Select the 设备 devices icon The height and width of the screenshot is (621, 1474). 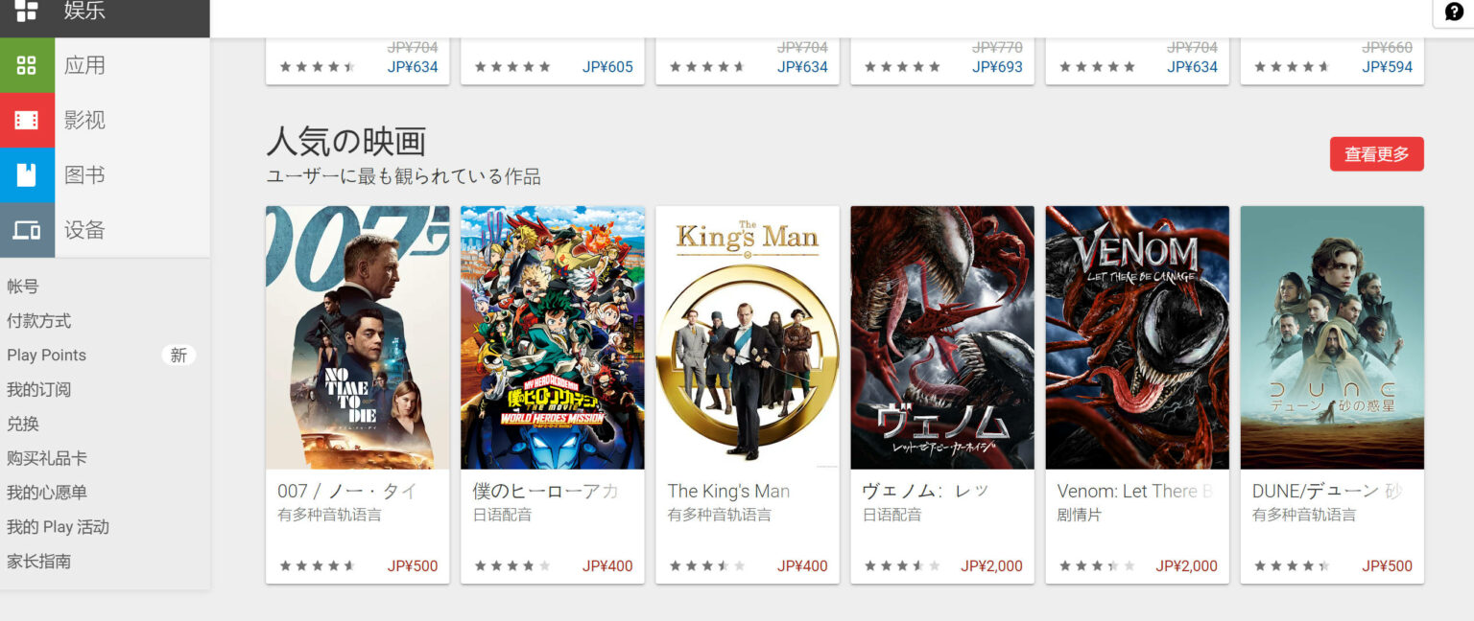(27, 230)
